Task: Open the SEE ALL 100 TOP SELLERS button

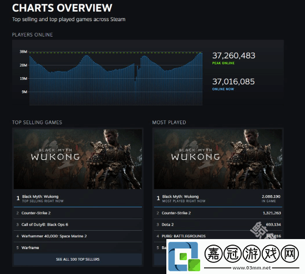Action: pyautogui.click(x=78, y=259)
